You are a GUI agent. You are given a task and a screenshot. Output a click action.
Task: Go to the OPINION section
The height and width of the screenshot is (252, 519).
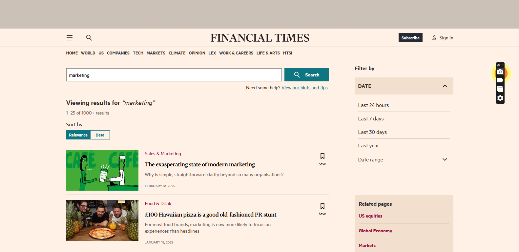click(x=197, y=53)
